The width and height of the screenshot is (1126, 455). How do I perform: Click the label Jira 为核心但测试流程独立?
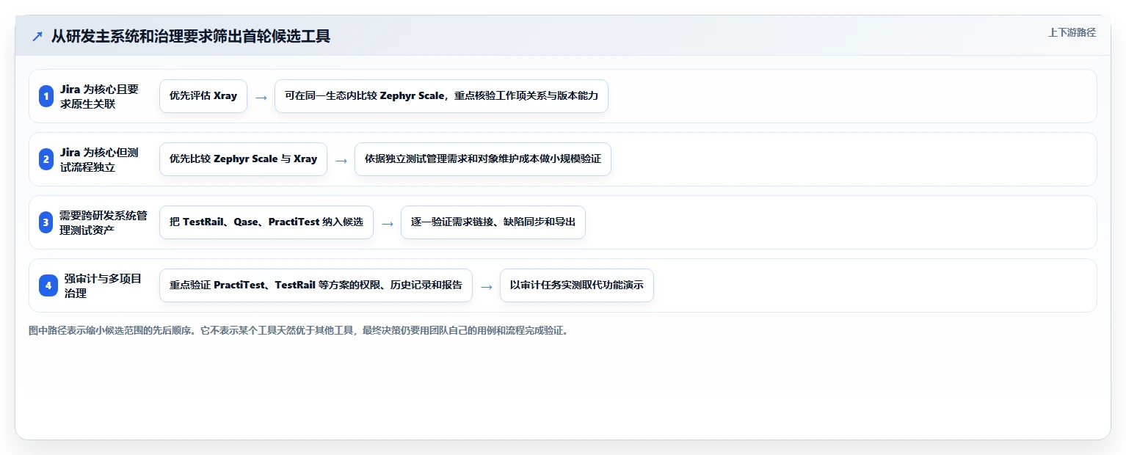pos(99,159)
